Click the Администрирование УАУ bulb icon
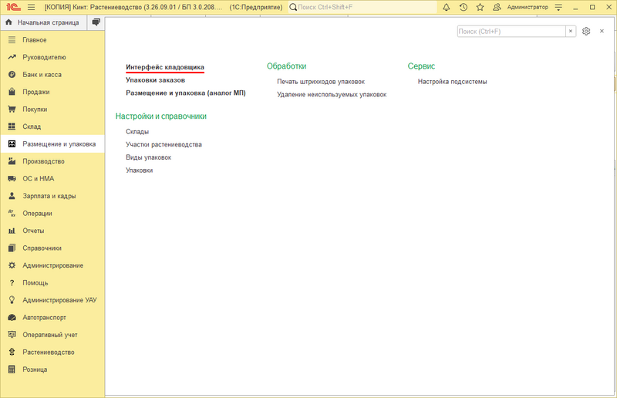Viewport: 617px width, 398px height. pos(12,300)
